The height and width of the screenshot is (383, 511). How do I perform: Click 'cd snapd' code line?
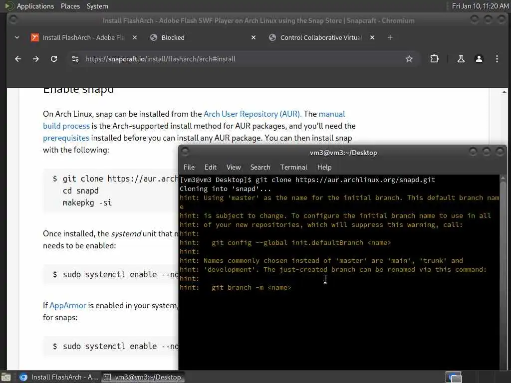pos(80,191)
